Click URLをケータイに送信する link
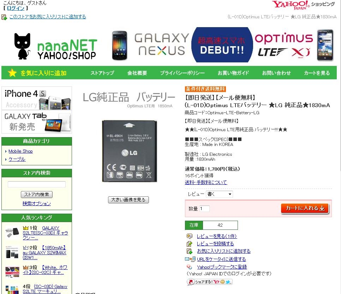This screenshot has height=294, width=341. (x=221, y=259)
